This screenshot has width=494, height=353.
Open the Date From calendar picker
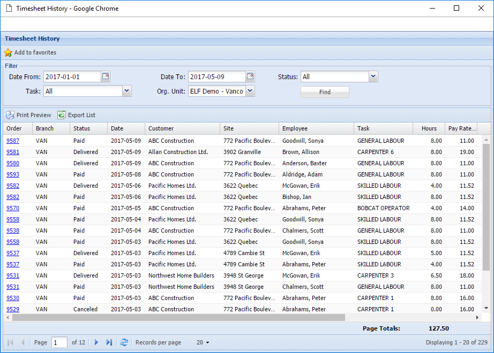click(x=106, y=76)
